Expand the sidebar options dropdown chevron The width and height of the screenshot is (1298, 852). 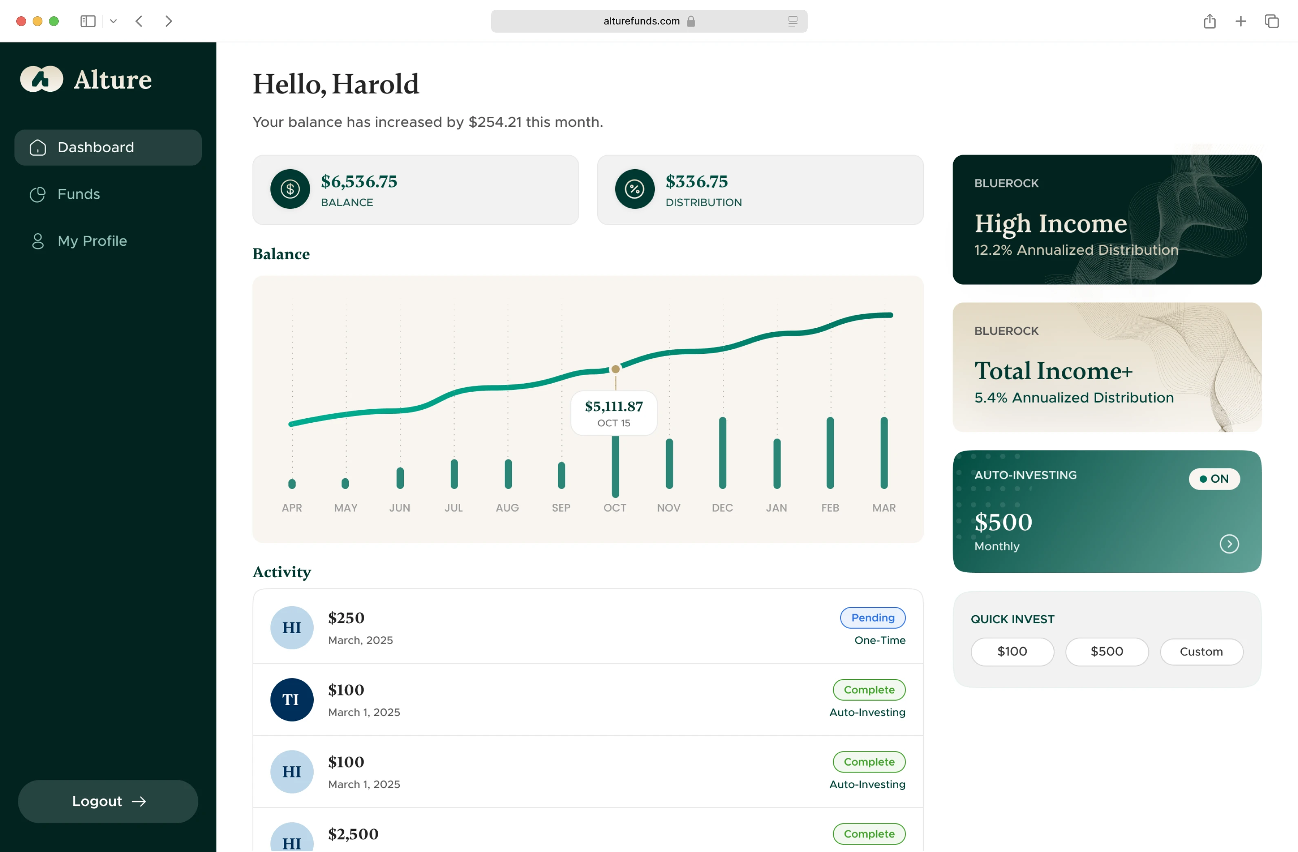tap(113, 21)
